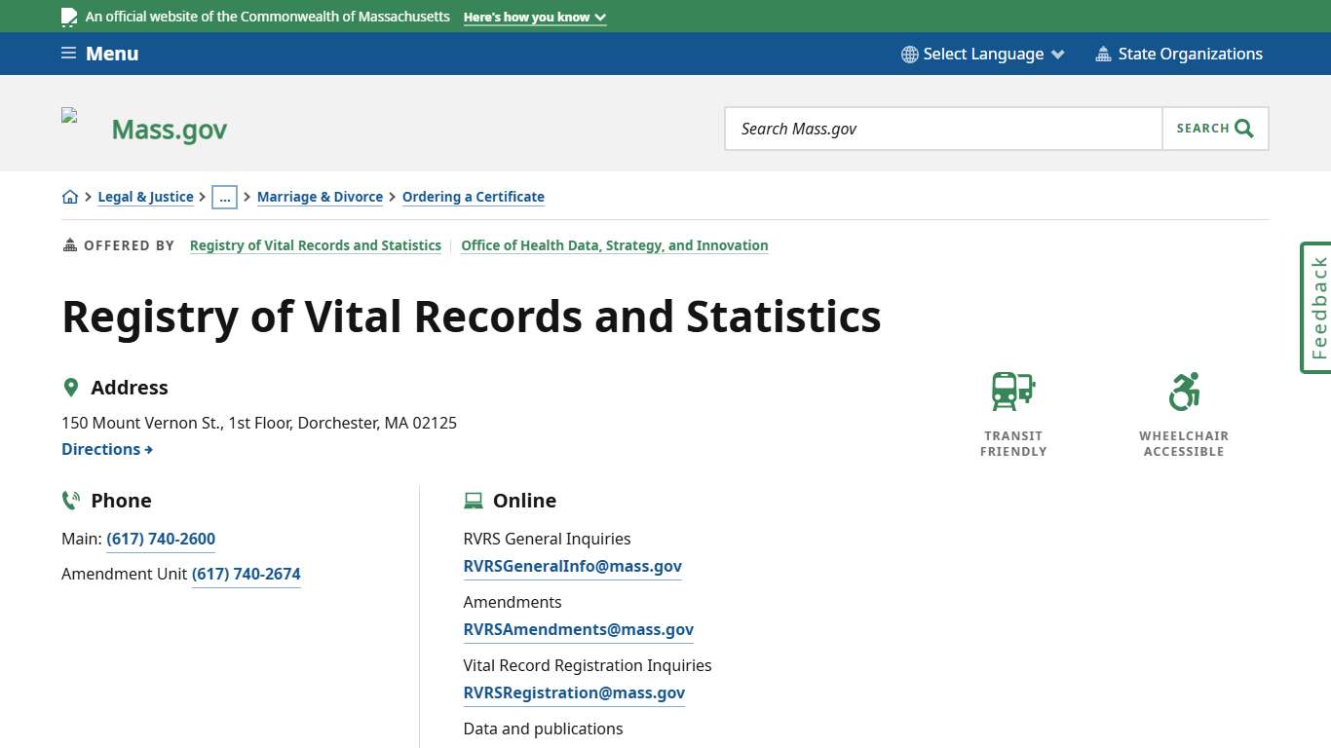Click the building icon next to State Organizations
The width and height of the screenshot is (1331, 748).
[x=1103, y=54]
